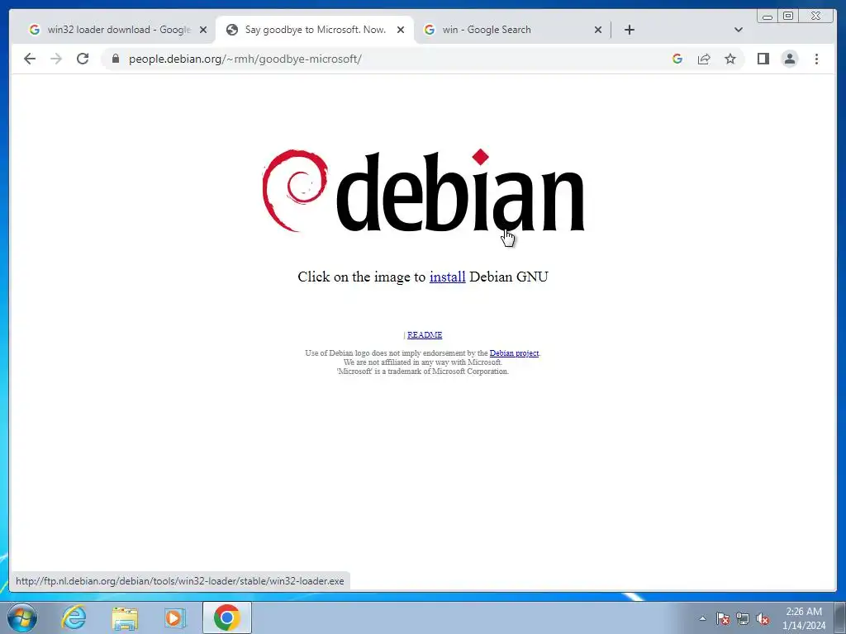This screenshot has width=846, height=634.
Task: Select the Say goodbye to Microsoft tab
Action: (315, 30)
